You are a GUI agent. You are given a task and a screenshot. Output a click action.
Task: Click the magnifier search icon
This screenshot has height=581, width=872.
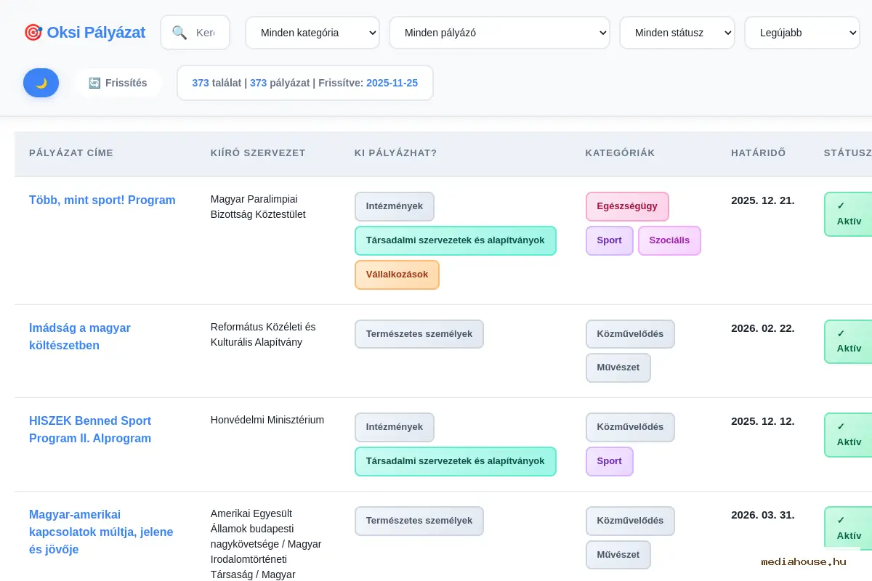pyautogui.click(x=179, y=33)
